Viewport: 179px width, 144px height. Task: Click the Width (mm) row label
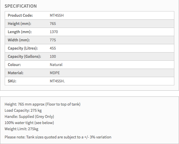point(19,40)
